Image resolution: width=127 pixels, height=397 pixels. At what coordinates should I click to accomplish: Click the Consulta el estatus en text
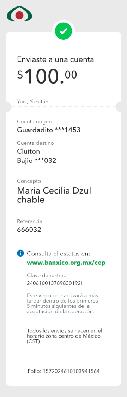tap(59, 254)
